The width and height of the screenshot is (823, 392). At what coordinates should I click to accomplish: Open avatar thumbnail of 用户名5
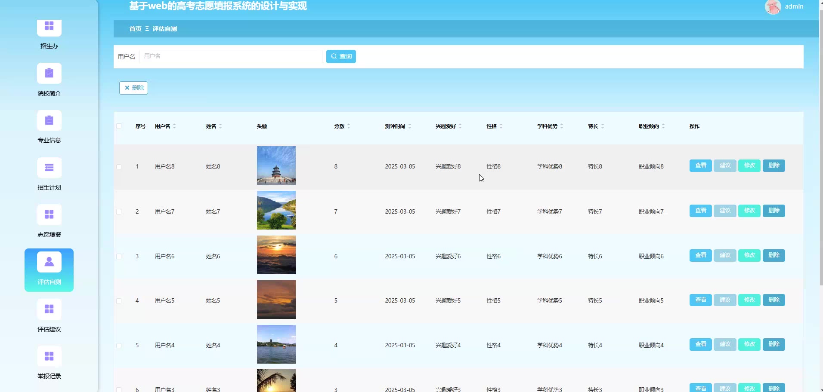coord(276,300)
